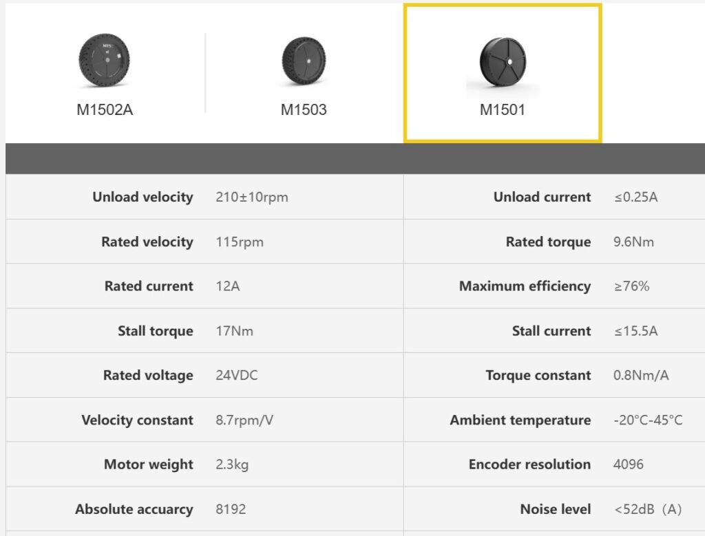Click the Rated torque label

tap(548, 242)
